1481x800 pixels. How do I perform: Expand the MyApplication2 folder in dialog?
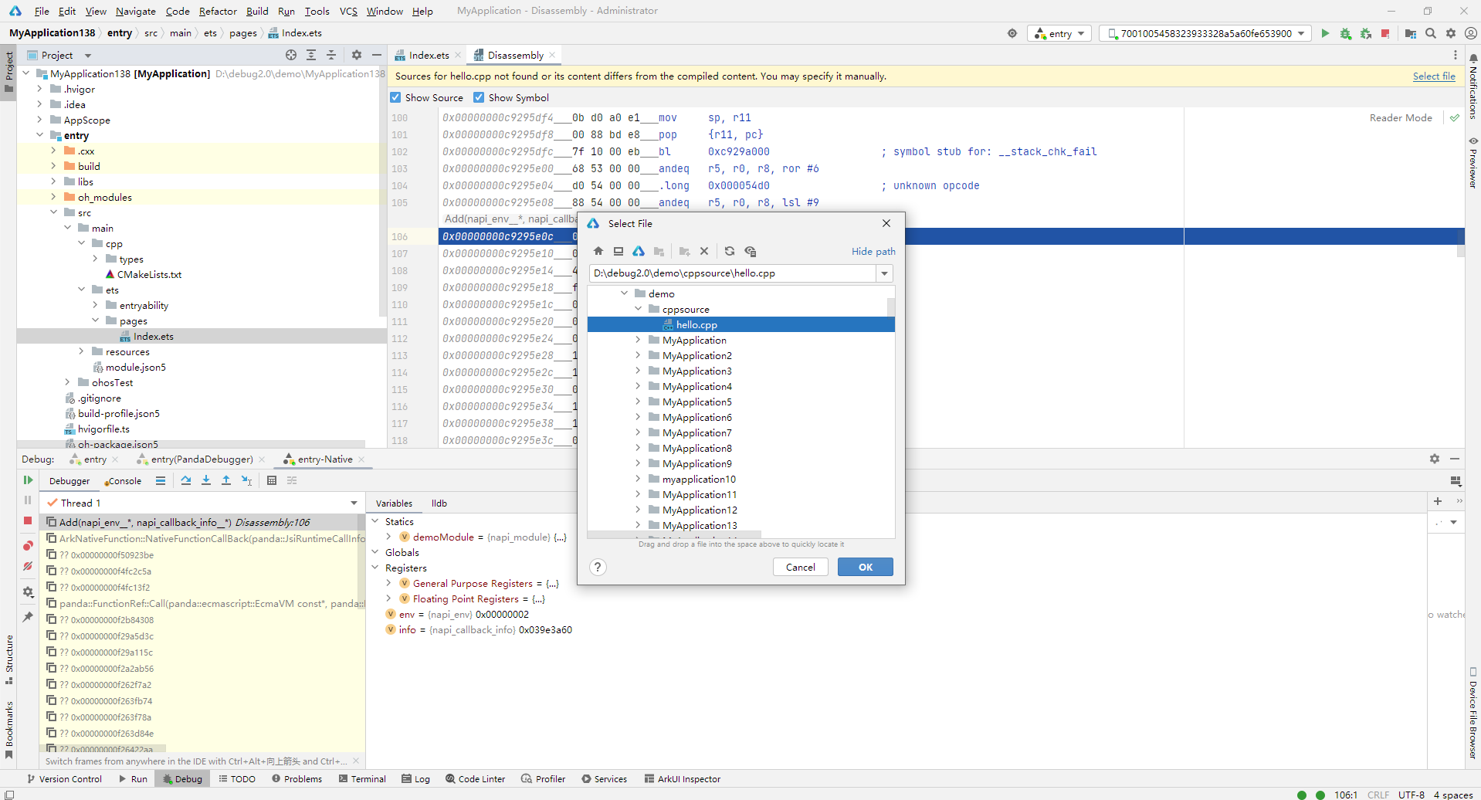pos(638,356)
